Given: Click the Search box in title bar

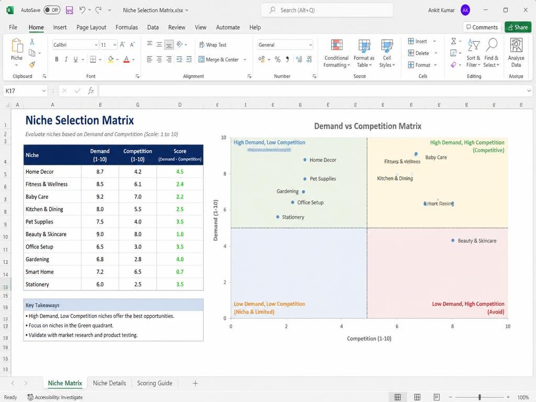Looking at the screenshot, I should [x=327, y=10].
